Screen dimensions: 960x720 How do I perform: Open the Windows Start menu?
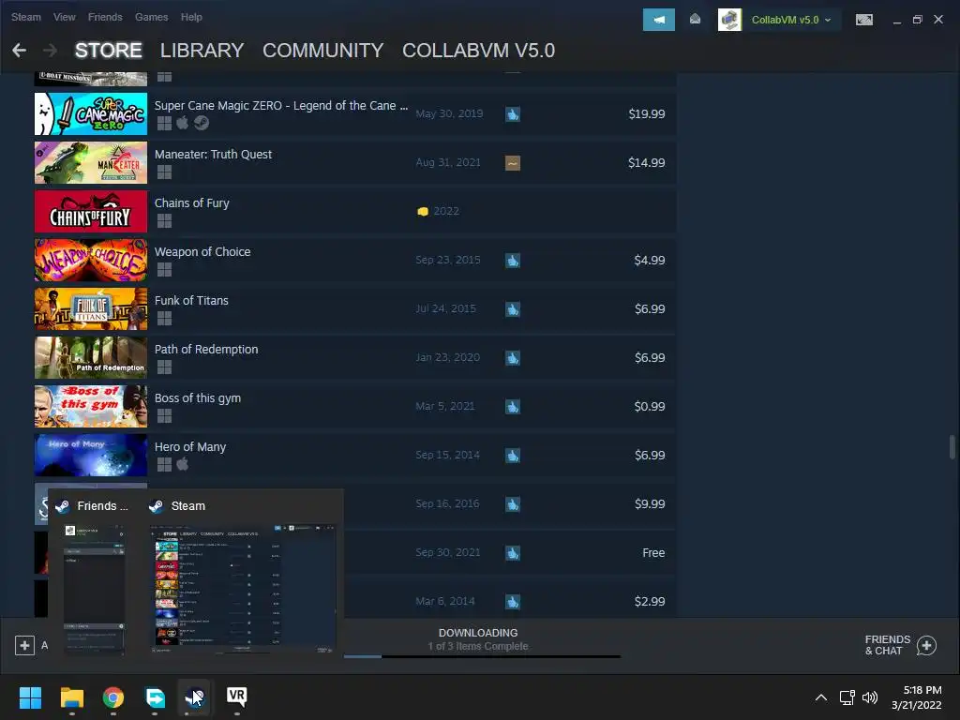click(30, 697)
